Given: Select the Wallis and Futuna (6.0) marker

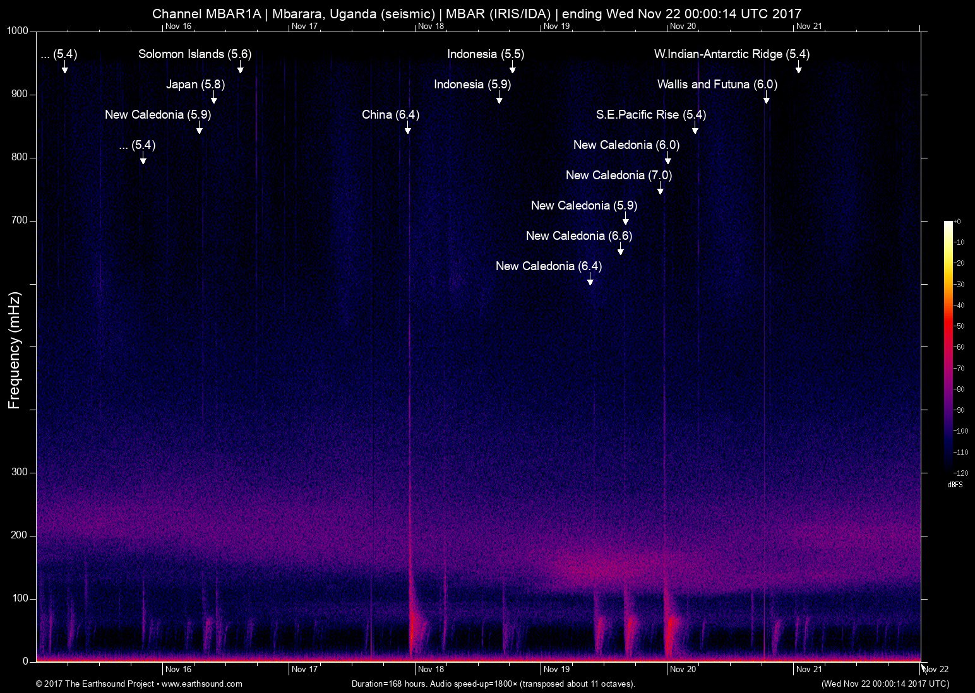Looking at the screenshot, I should pyautogui.click(x=717, y=84).
